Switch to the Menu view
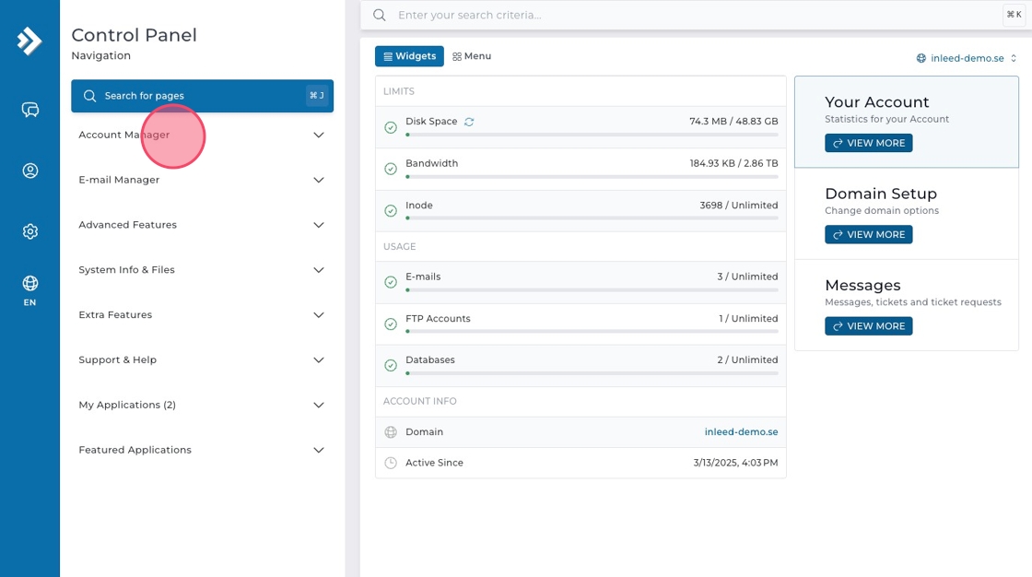 tap(472, 56)
